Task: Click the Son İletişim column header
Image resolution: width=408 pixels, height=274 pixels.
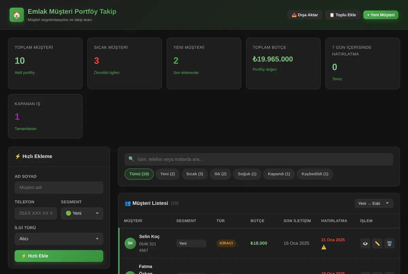Action: pos(297,221)
